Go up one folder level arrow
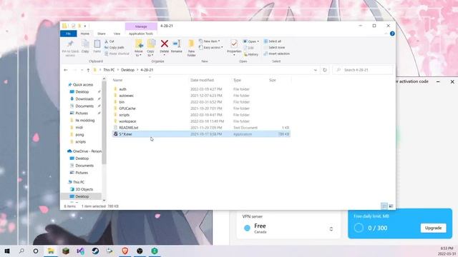 click(88, 70)
